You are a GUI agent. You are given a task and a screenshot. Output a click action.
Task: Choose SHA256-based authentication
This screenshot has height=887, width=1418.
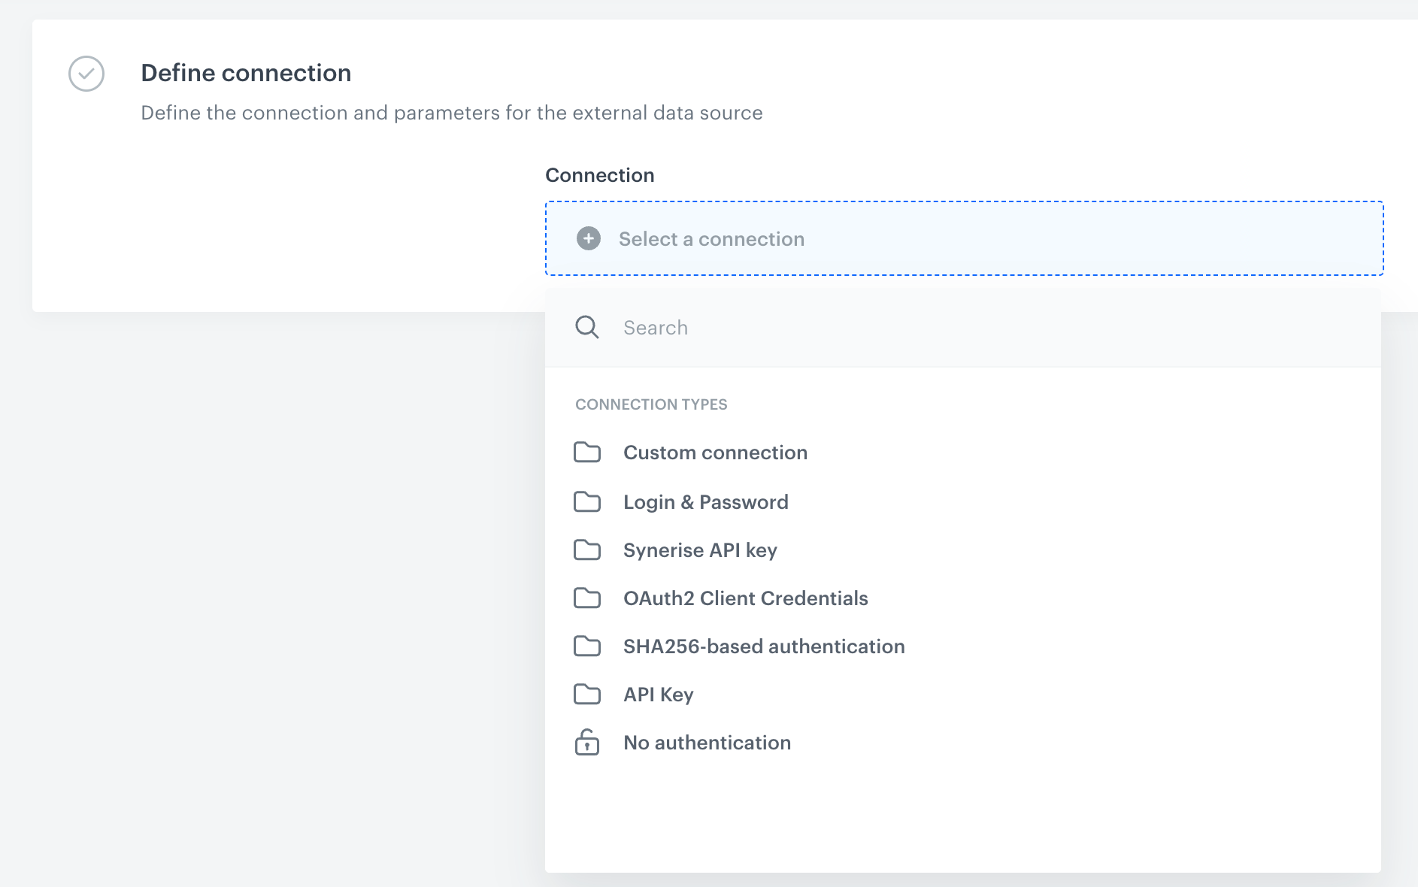click(962, 646)
